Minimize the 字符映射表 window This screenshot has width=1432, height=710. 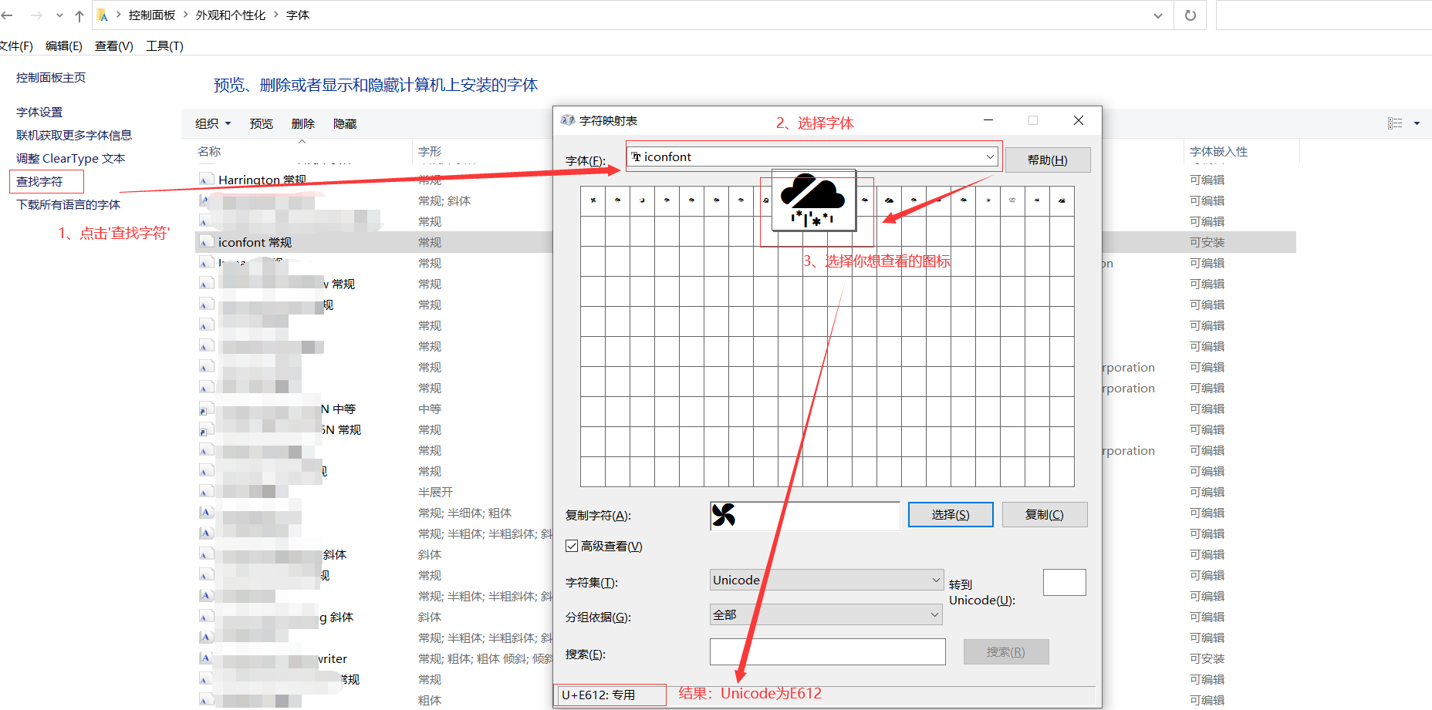(988, 120)
